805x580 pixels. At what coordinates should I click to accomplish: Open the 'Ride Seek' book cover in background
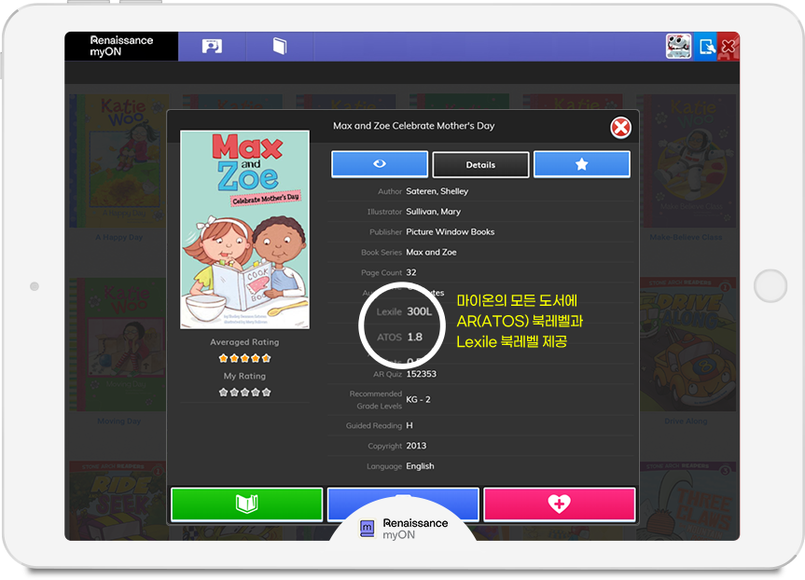tap(118, 501)
